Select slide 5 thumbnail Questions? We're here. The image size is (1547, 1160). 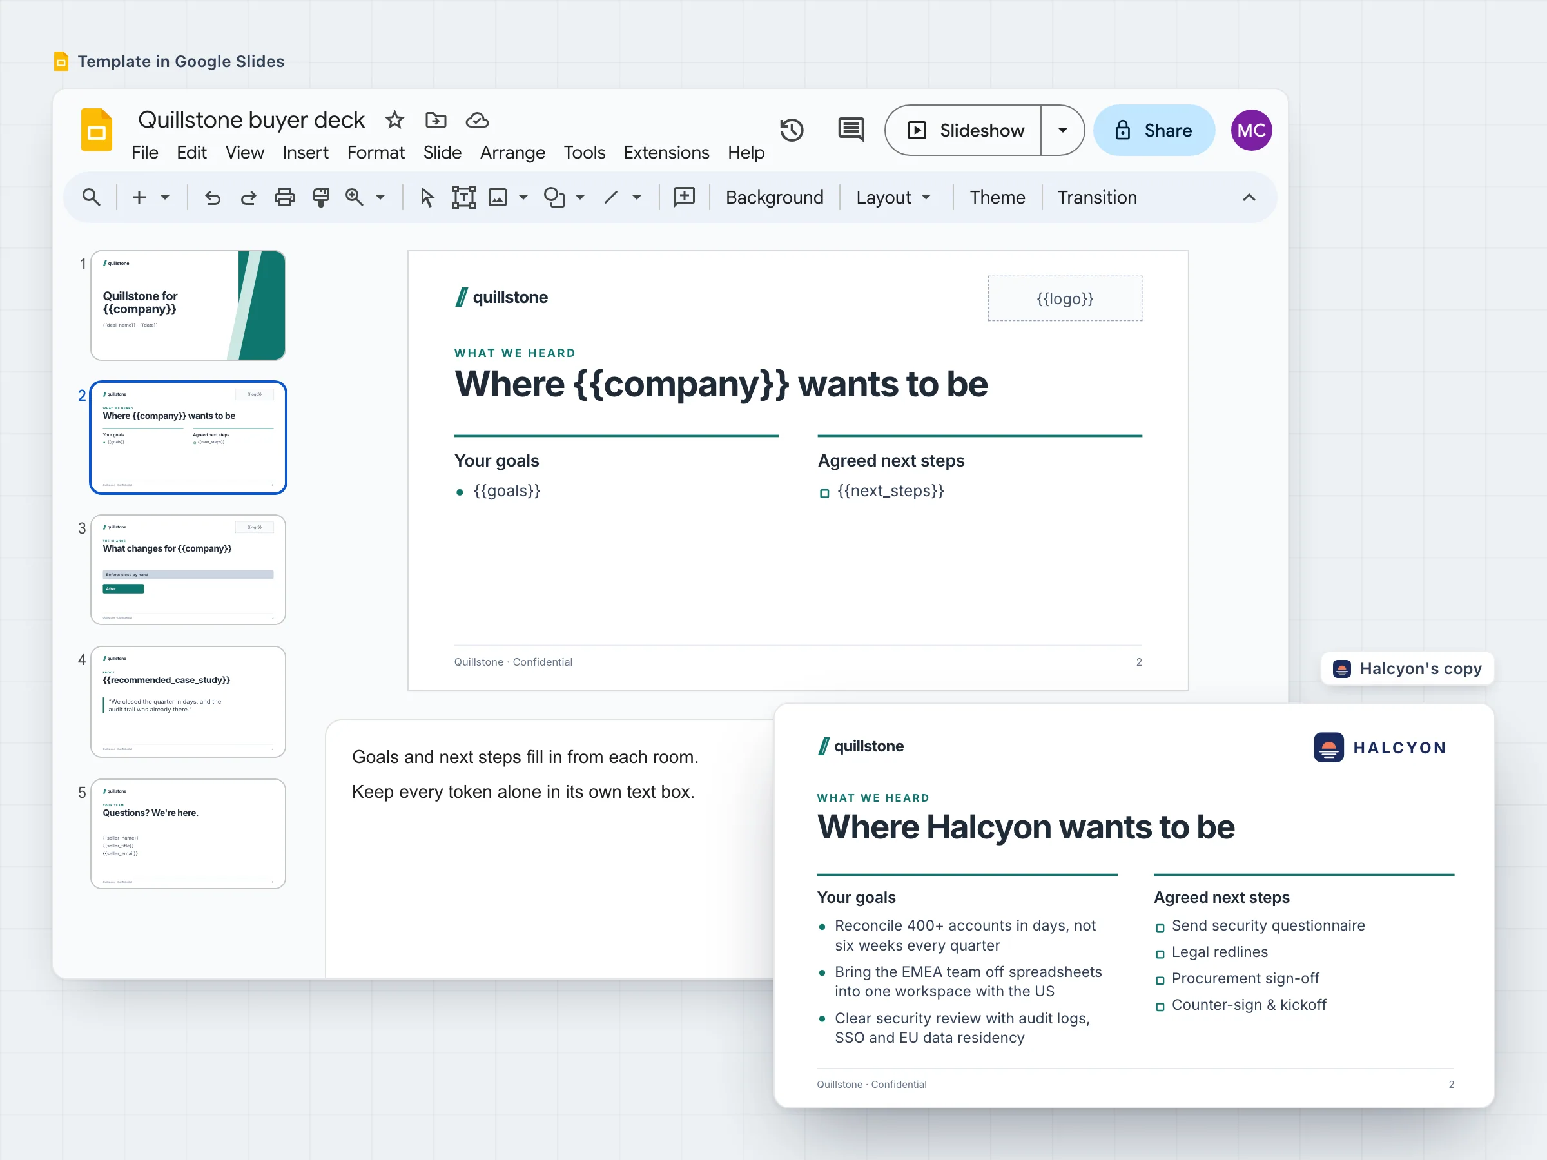click(188, 834)
